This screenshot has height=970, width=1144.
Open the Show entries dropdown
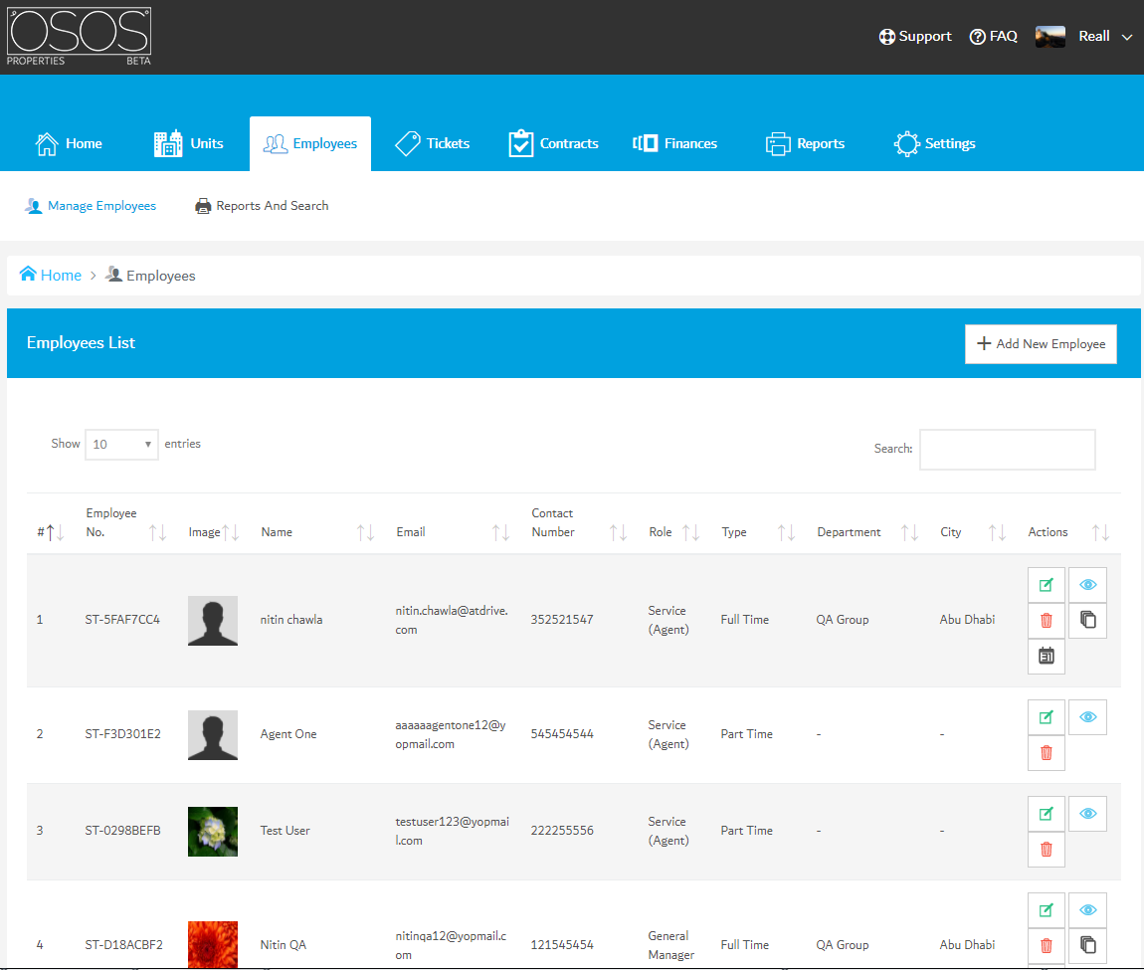(x=121, y=445)
